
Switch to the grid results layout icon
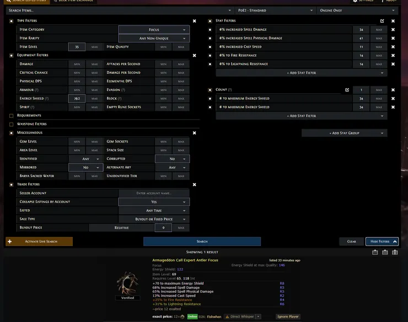pyautogui.click(x=395, y=252)
